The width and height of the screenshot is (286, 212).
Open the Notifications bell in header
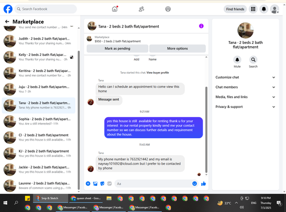tap(264, 9)
